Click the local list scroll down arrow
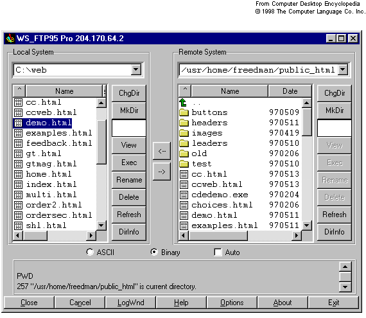Viewport: 366px width, 318px height. 101,225
